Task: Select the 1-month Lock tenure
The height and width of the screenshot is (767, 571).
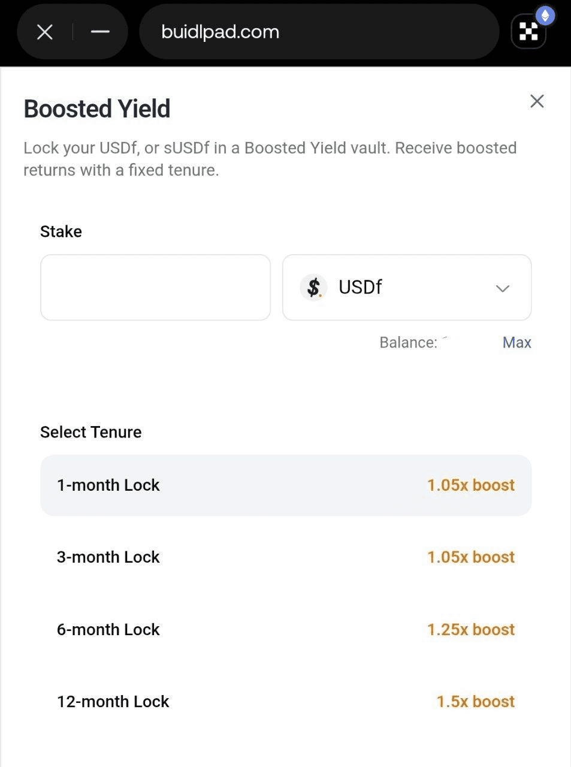Action: [286, 485]
